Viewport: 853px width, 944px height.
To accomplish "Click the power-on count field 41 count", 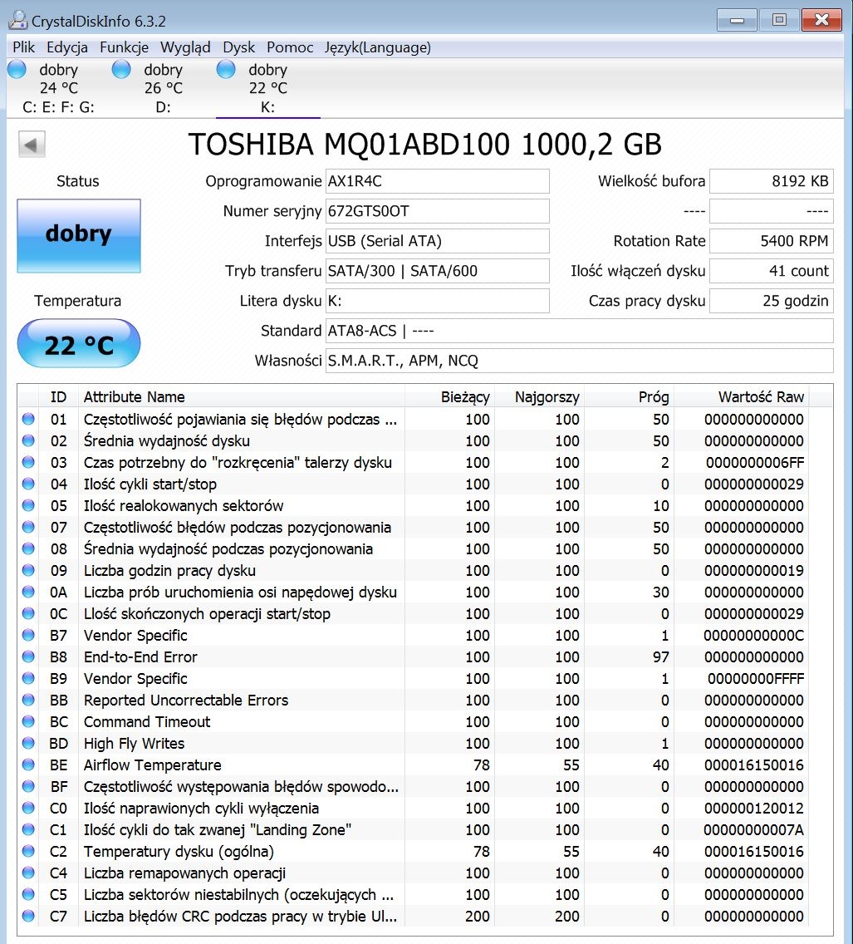I will tap(772, 271).
